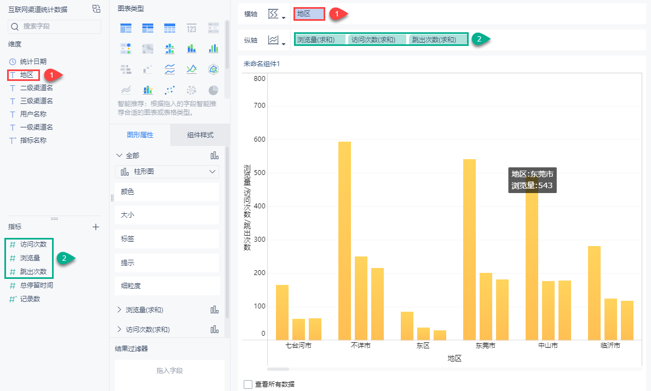Expand the 访问次数(求和) properties section
The width and height of the screenshot is (651, 391).
(119, 329)
